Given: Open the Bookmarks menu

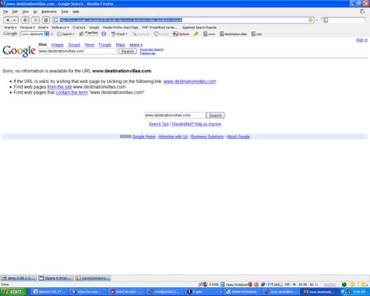Looking at the screenshot, I should tap(49, 12).
